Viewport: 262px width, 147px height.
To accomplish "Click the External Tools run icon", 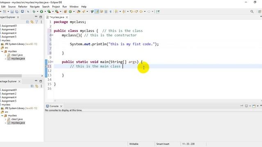I will click(x=57, y=11).
